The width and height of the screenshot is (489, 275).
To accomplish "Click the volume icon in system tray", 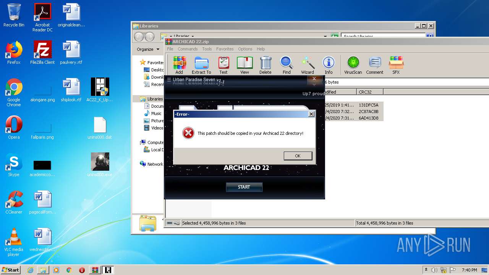I will [x=434, y=270].
